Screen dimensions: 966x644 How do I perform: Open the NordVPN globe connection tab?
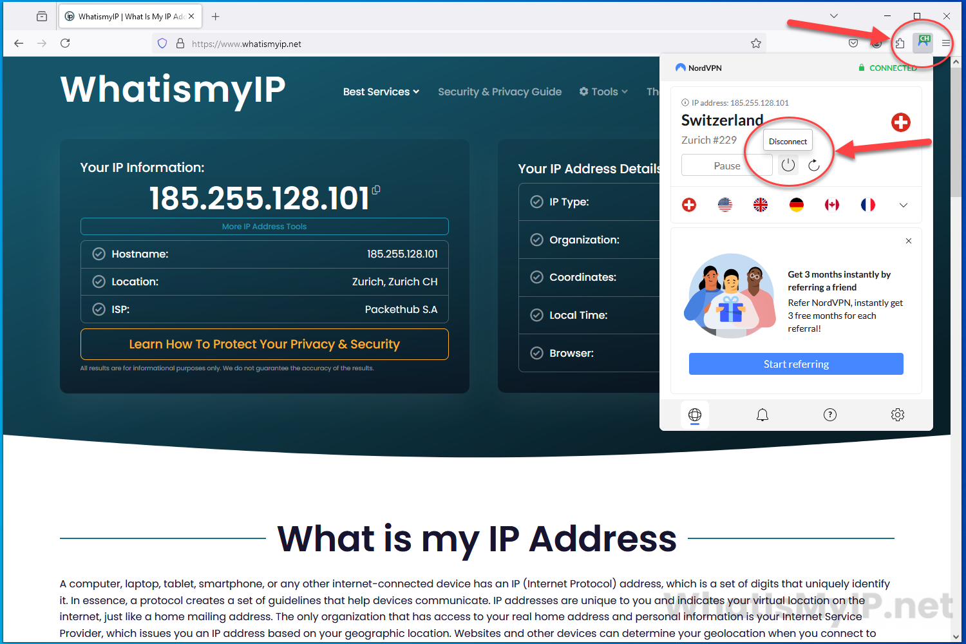[x=695, y=415]
